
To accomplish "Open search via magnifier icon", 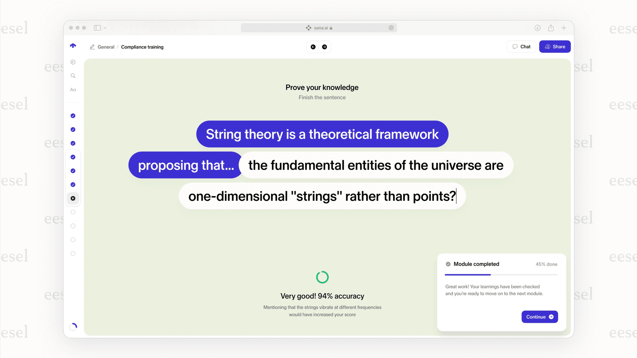I will [x=73, y=76].
